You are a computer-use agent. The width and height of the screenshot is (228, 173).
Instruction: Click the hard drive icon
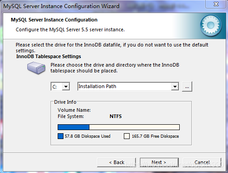[x=36, y=68]
